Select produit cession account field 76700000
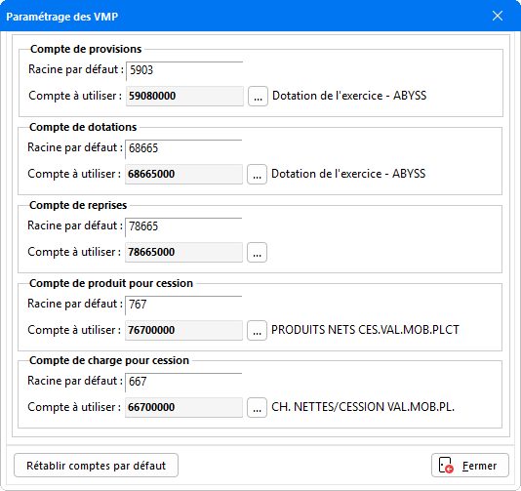 [183, 331]
